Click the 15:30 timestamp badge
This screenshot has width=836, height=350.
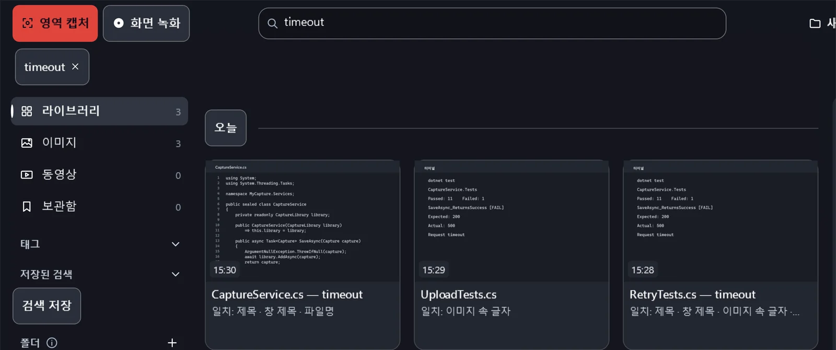pyautogui.click(x=225, y=270)
